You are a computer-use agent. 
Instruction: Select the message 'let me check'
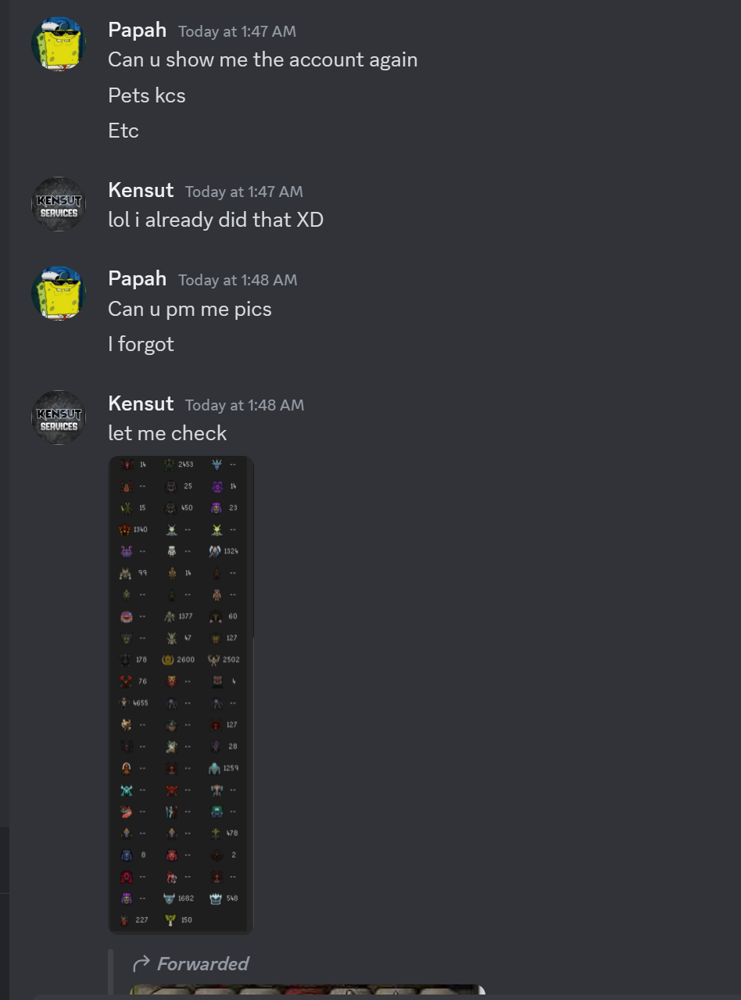click(x=167, y=433)
